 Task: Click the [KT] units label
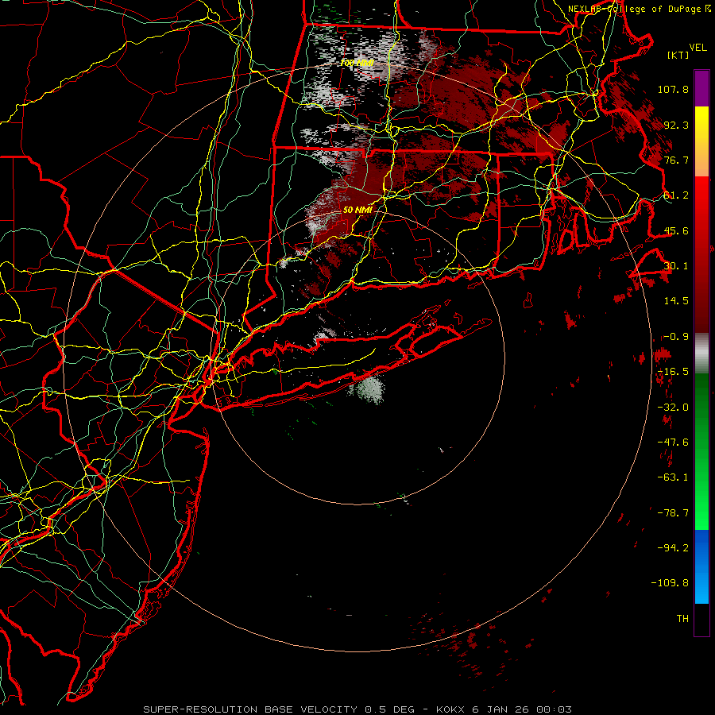(x=678, y=55)
